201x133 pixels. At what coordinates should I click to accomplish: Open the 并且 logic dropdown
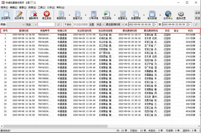[100, 24]
